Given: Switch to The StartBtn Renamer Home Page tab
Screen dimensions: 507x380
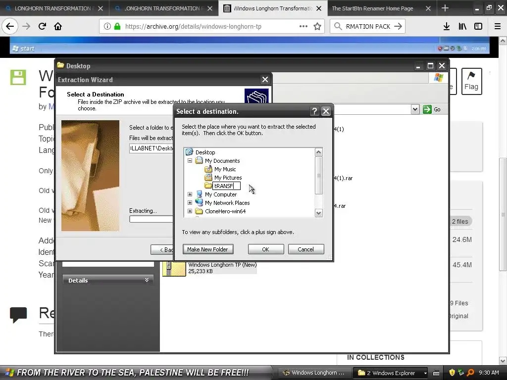Looking at the screenshot, I should pos(372,8).
